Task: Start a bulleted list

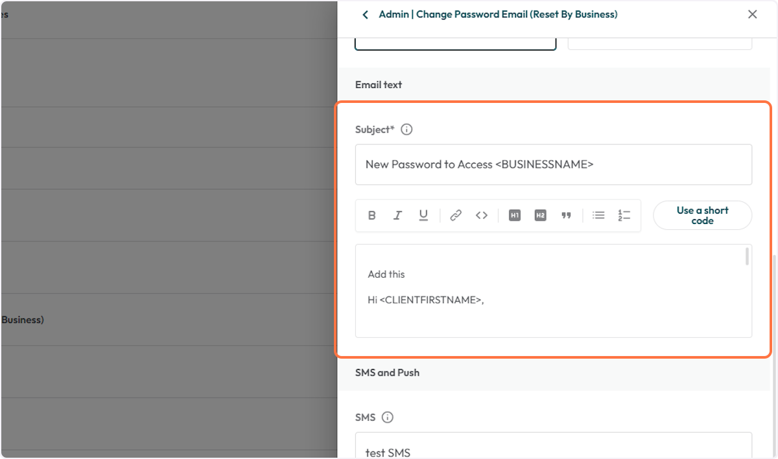Action: 598,216
